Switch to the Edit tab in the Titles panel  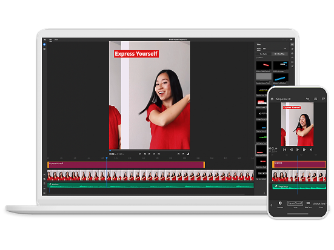point(264,48)
